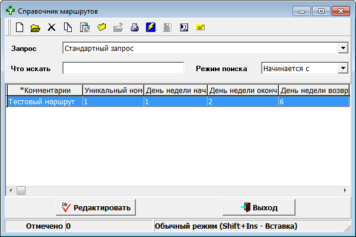
Task: Click the Выход button
Action: point(259,207)
